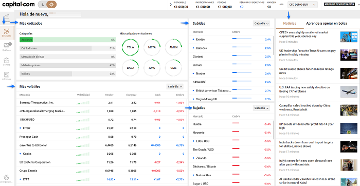Click Sorrento Therapeutics volatility bars indicator
The image size is (360, 186).
[83, 103]
